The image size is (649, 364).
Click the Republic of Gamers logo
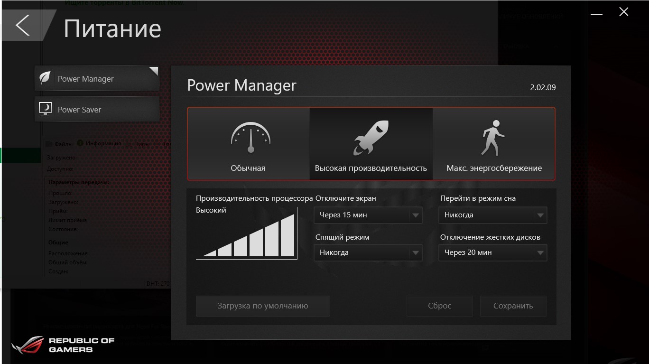(63, 345)
